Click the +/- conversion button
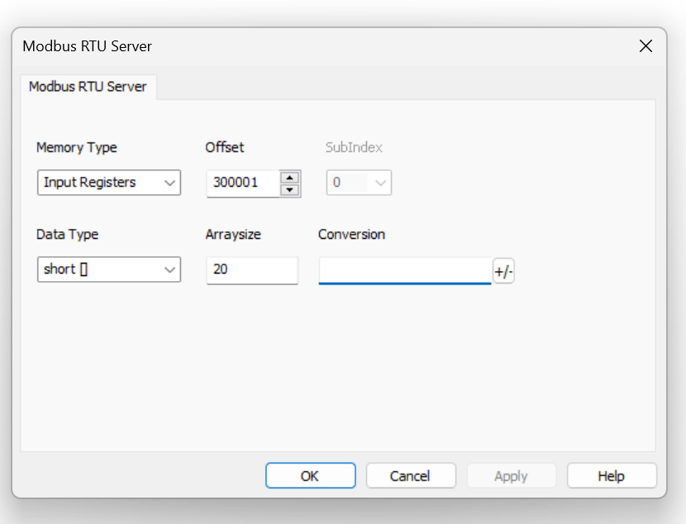686x524 pixels. [x=503, y=271]
